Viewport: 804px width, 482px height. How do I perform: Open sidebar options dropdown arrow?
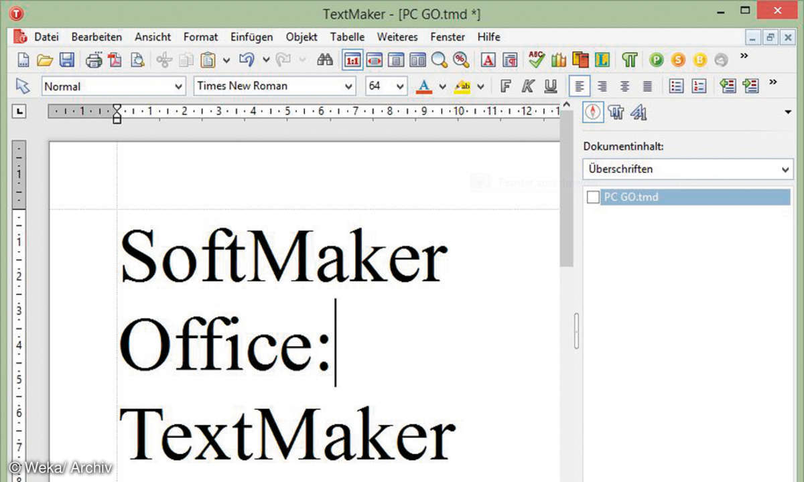pyautogui.click(x=787, y=112)
